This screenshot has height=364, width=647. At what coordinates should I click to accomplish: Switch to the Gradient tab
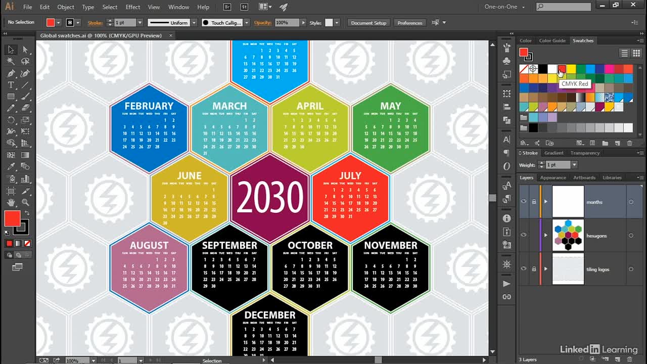553,153
